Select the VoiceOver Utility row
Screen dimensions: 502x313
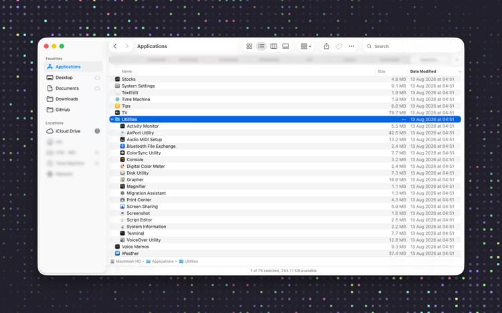tap(285, 240)
